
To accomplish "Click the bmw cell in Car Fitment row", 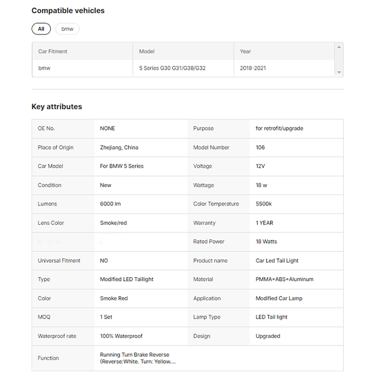I will coord(44,68).
